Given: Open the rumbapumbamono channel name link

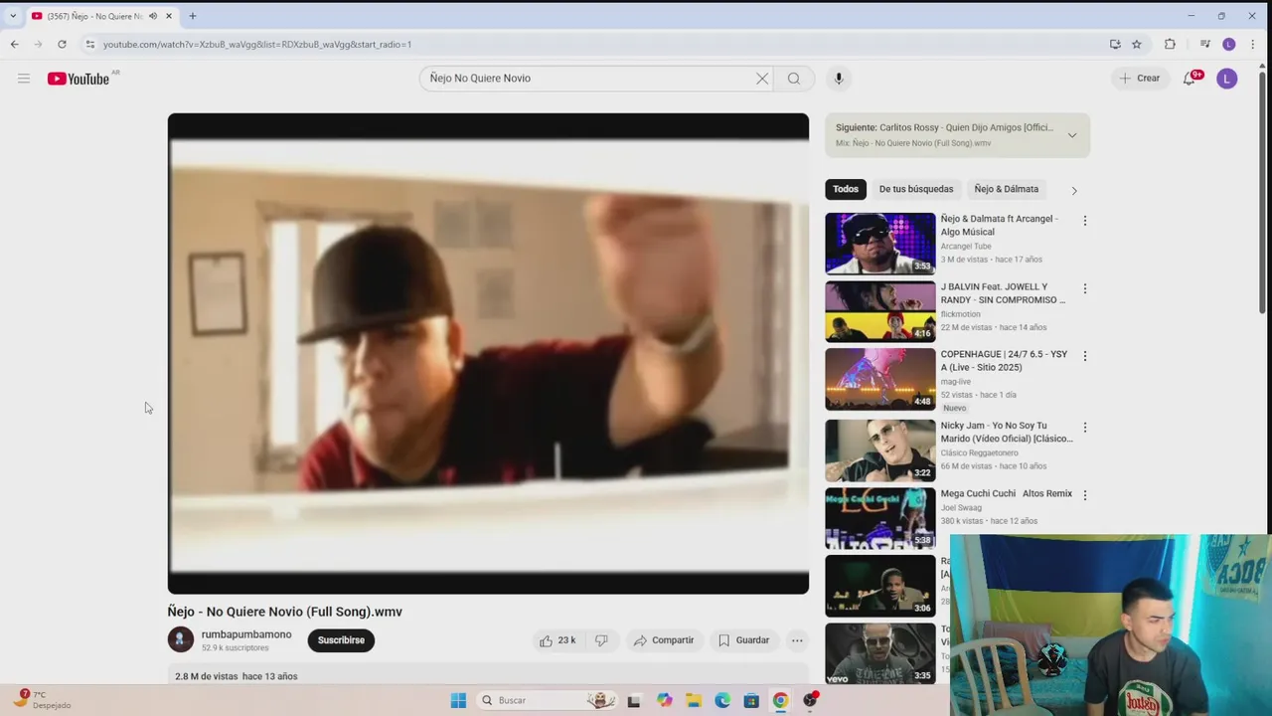Looking at the screenshot, I should click(x=246, y=634).
